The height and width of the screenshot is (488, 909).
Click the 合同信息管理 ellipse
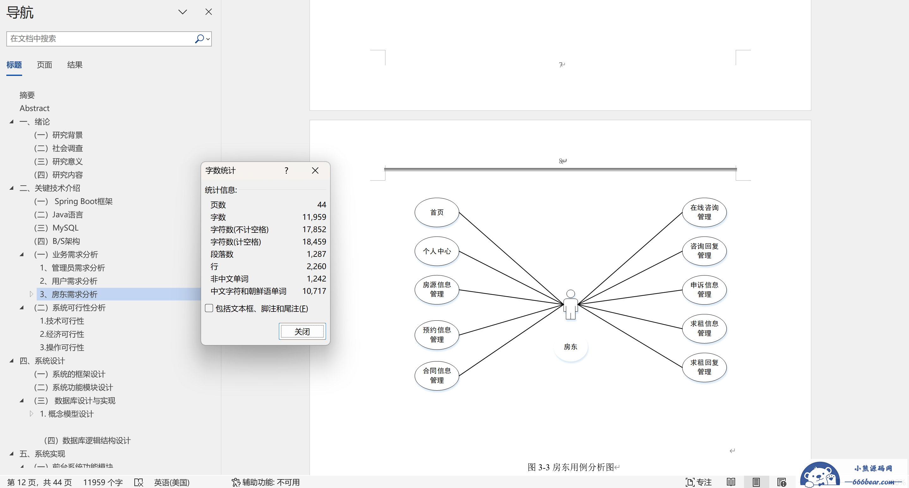tap(437, 375)
